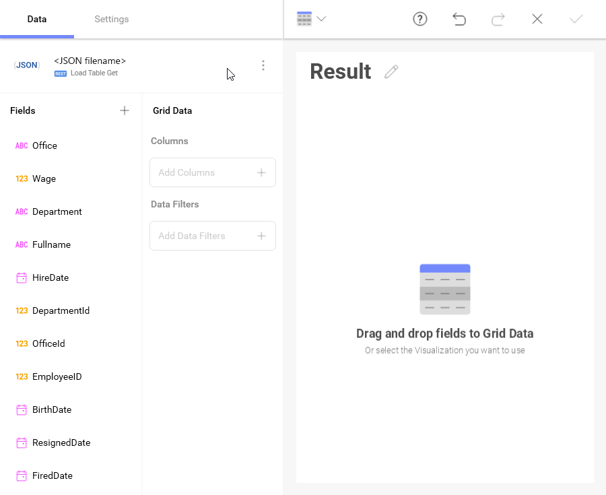Click the X to discard changes
The width and height of the screenshot is (606, 495).
click(x=537, y=19)
